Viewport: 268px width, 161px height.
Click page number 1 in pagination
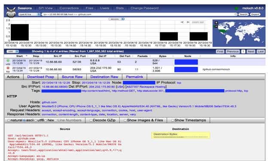click(243, 52)
